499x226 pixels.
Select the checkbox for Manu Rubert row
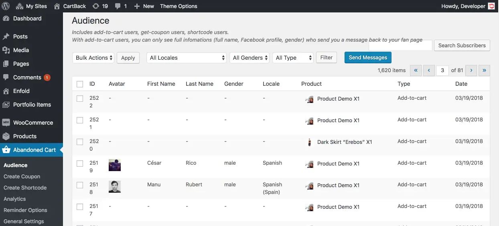click(80, 185)
